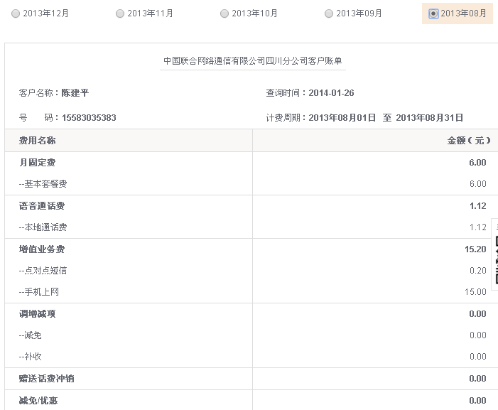Select the 2013年08月 radio button
This screenshot has width=498, height=410.
click(x=433, y=14)
